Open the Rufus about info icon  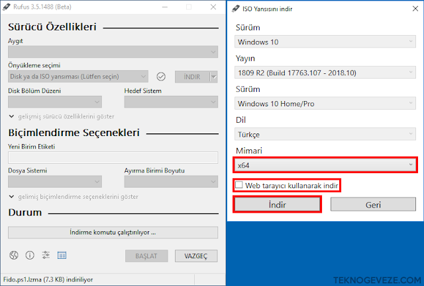click(30, 255)
